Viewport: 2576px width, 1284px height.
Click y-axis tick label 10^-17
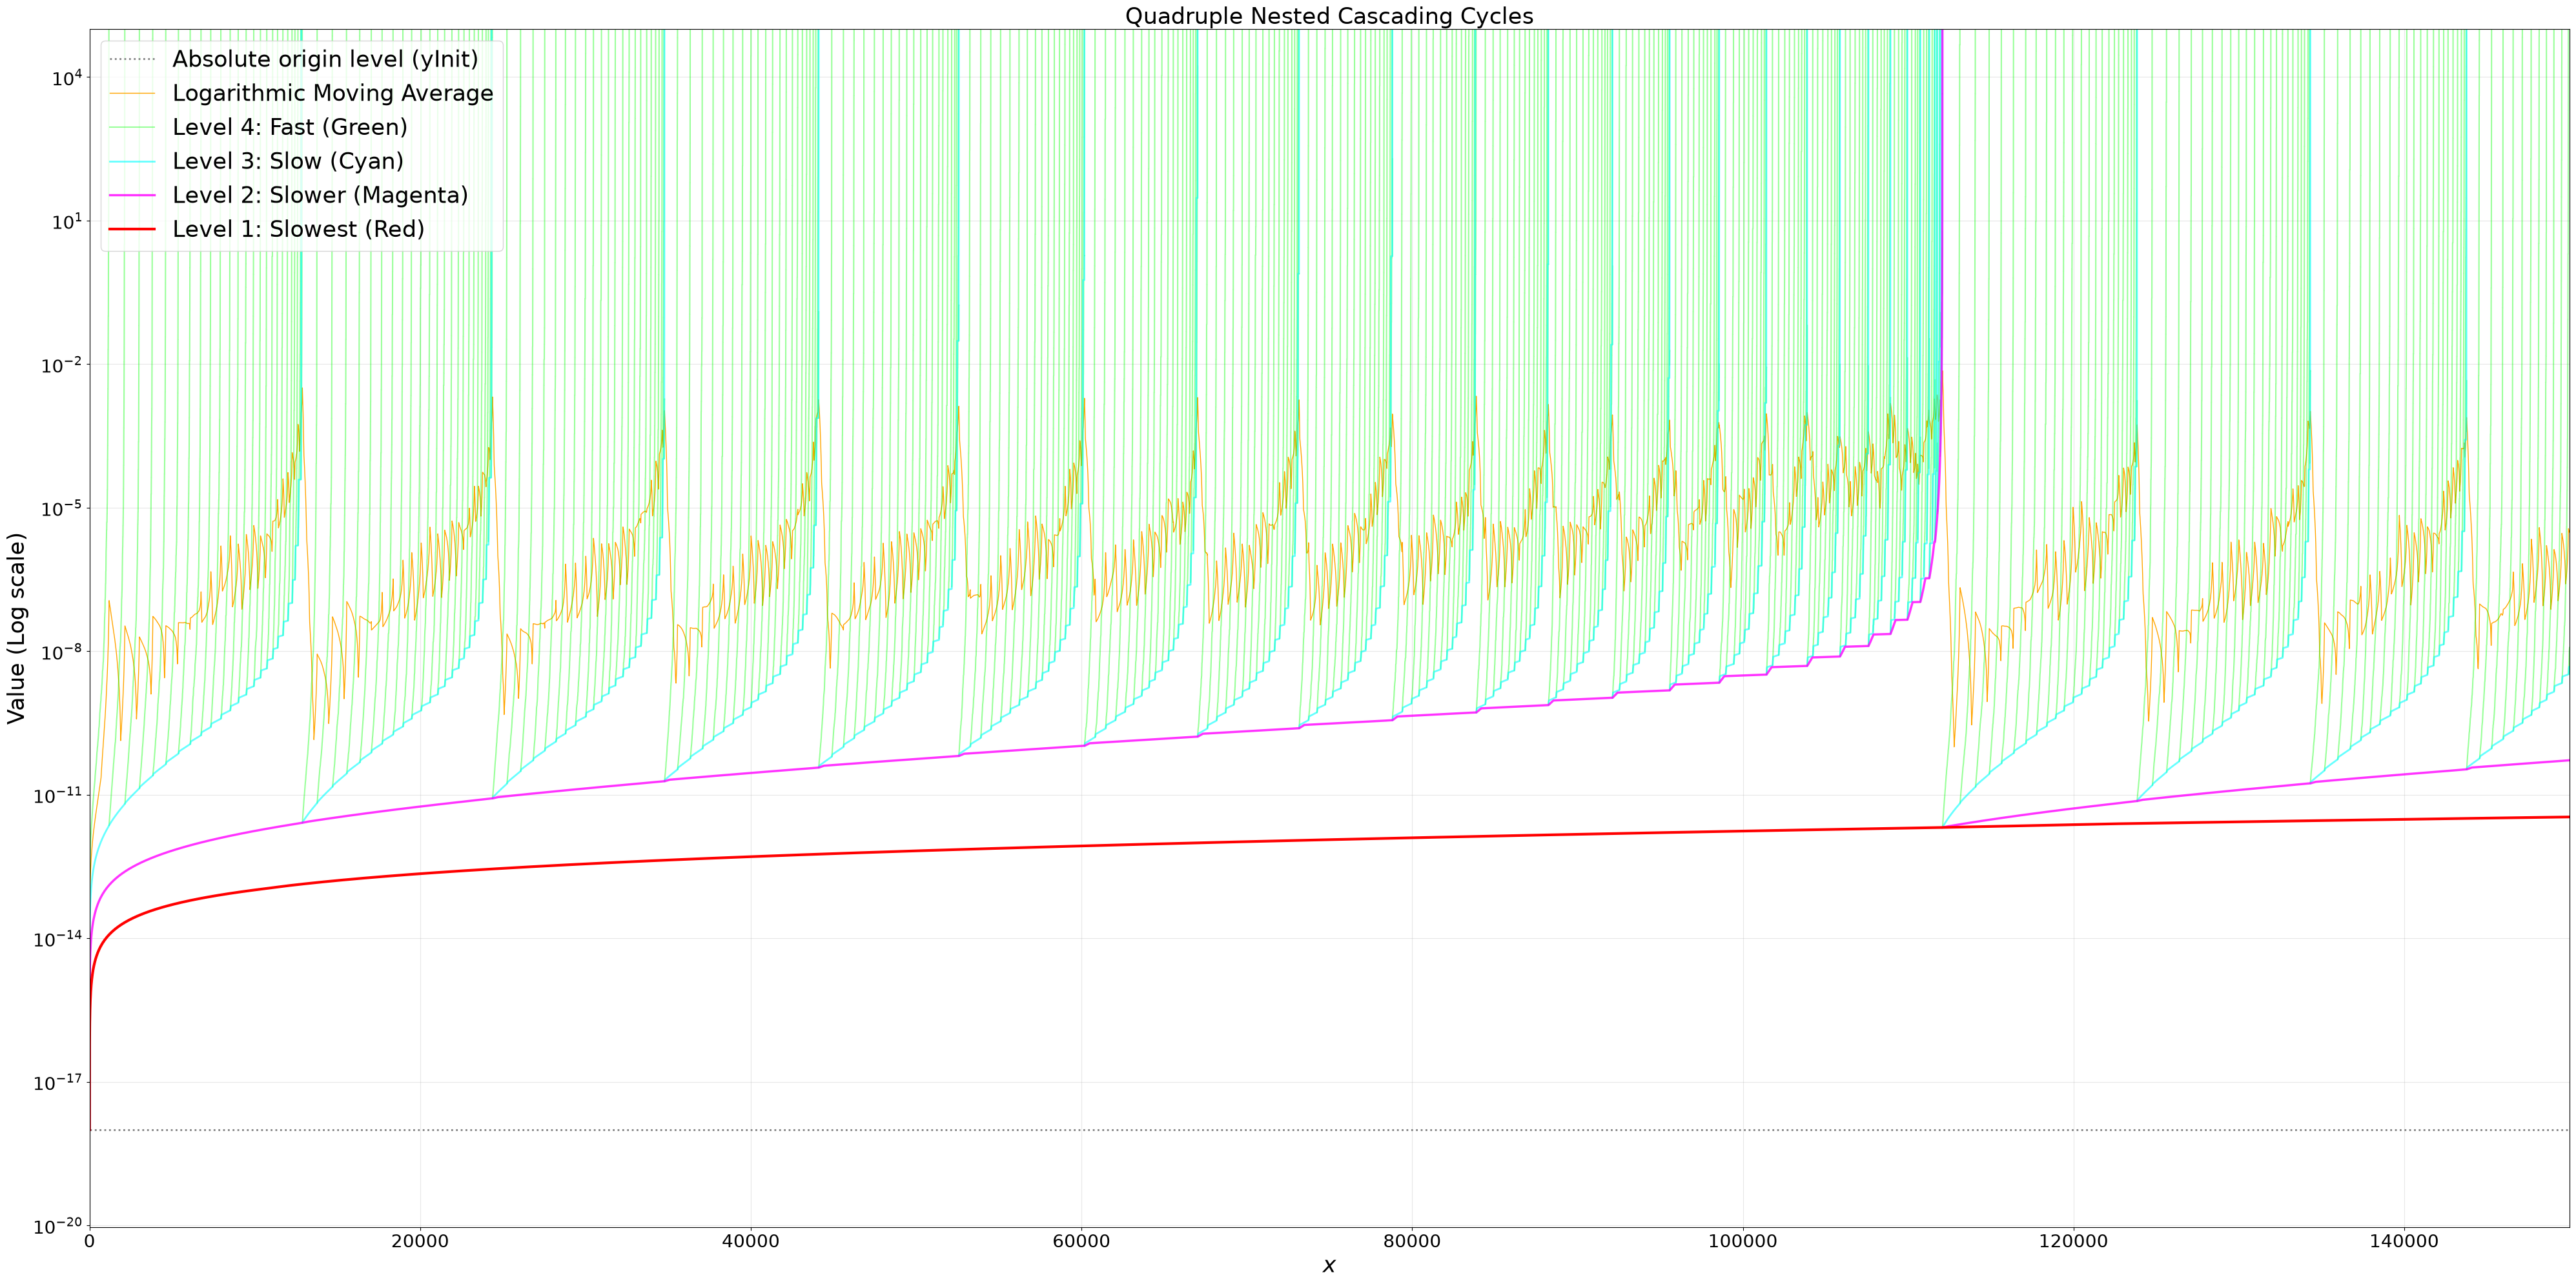click(x=57, y=1082)
